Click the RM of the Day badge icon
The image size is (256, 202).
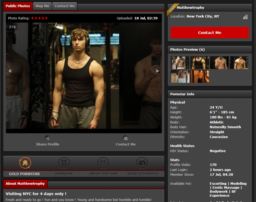pos(103,163)
